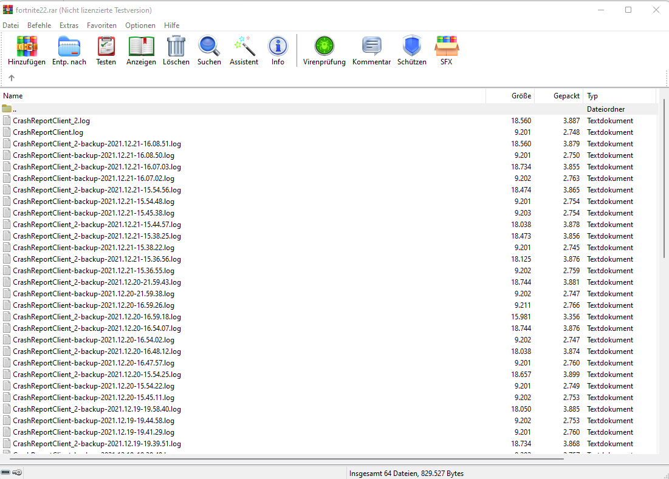This screenshot has width=669, height=479.
Task: Open the Hilfe menu
Action: click(171, 25)
